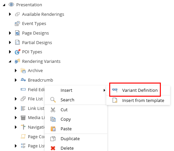
Task: Open the Page Designs item
Action: pos(36,33)
